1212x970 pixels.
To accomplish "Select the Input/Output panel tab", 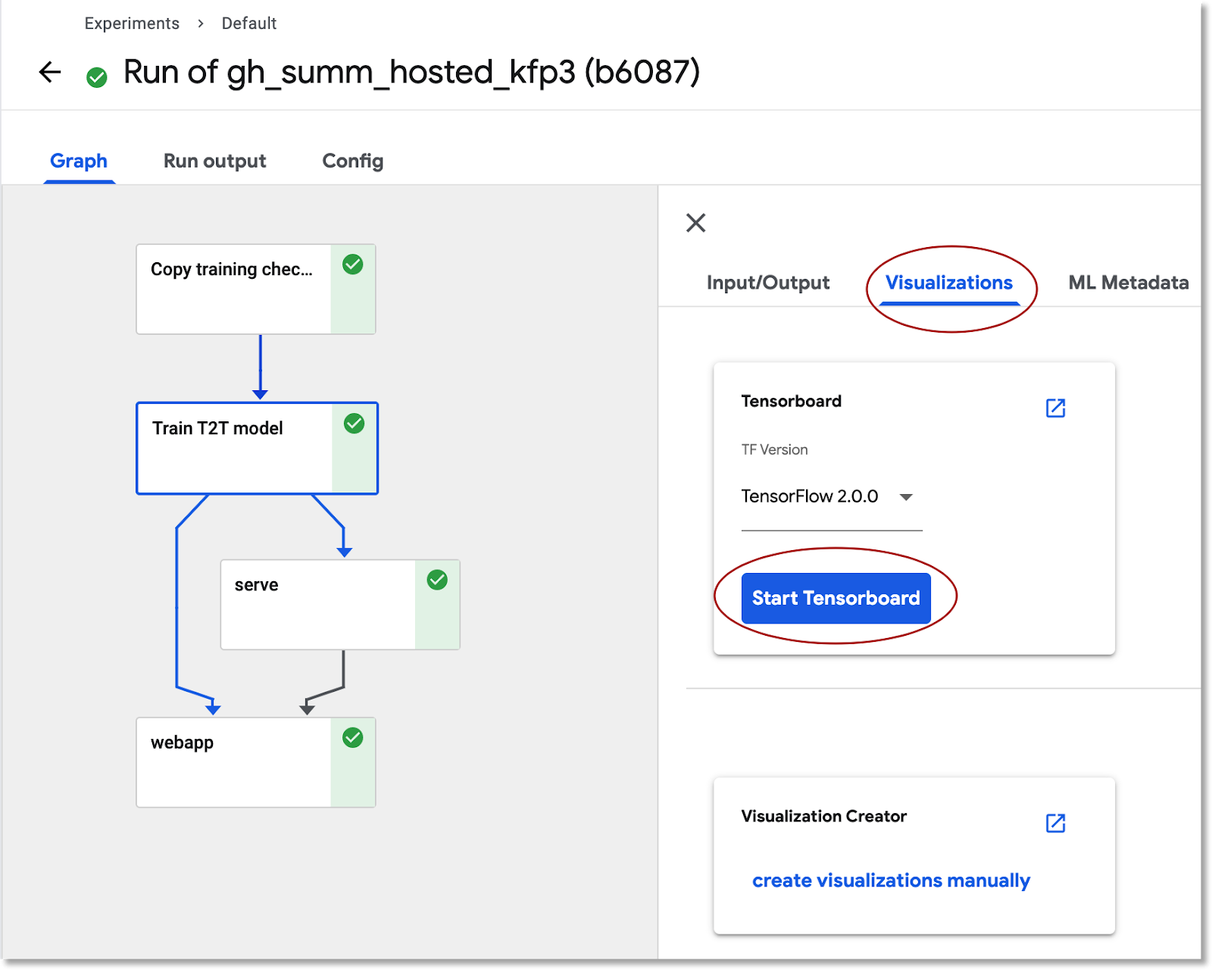I will (x=767, y=283).
